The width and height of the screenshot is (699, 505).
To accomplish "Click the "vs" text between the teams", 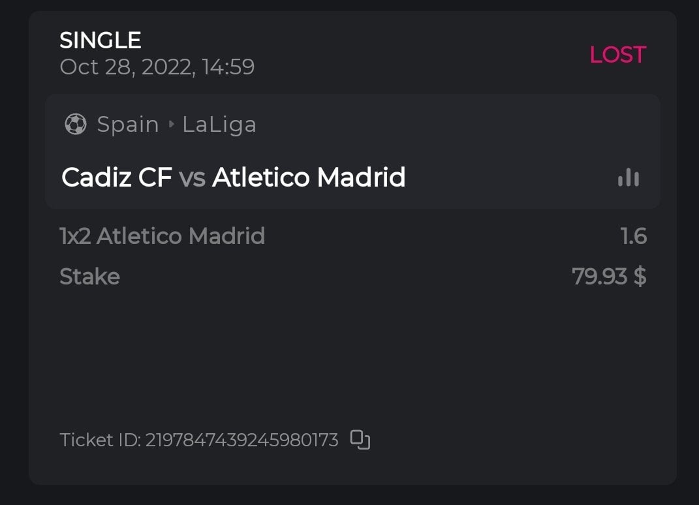I will click(192, 177).
